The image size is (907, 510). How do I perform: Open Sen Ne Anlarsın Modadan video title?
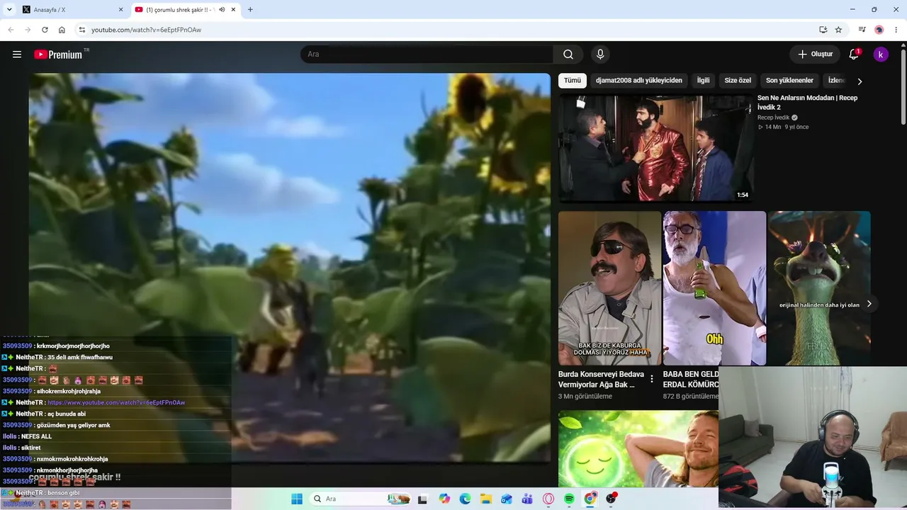[807, 103]
